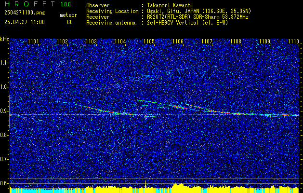303x193 pixels.
Task: Click the 1110 time marker
Action: [x=293, y=41]
